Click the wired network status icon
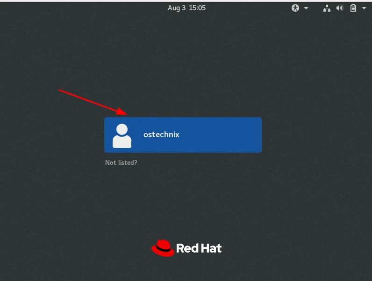Image resolution: width=372 pixels, height=281 pixels. [327, 8]
